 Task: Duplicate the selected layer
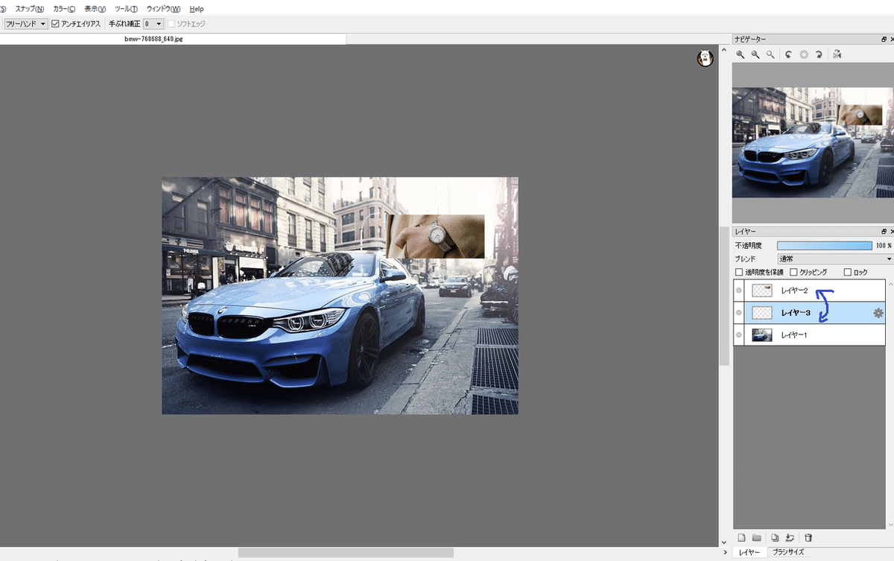pos(776,537)
